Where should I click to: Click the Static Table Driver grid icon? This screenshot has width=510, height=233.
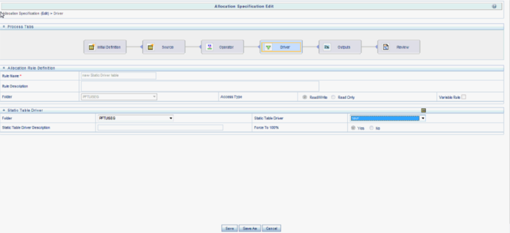(x=423, y=110)
